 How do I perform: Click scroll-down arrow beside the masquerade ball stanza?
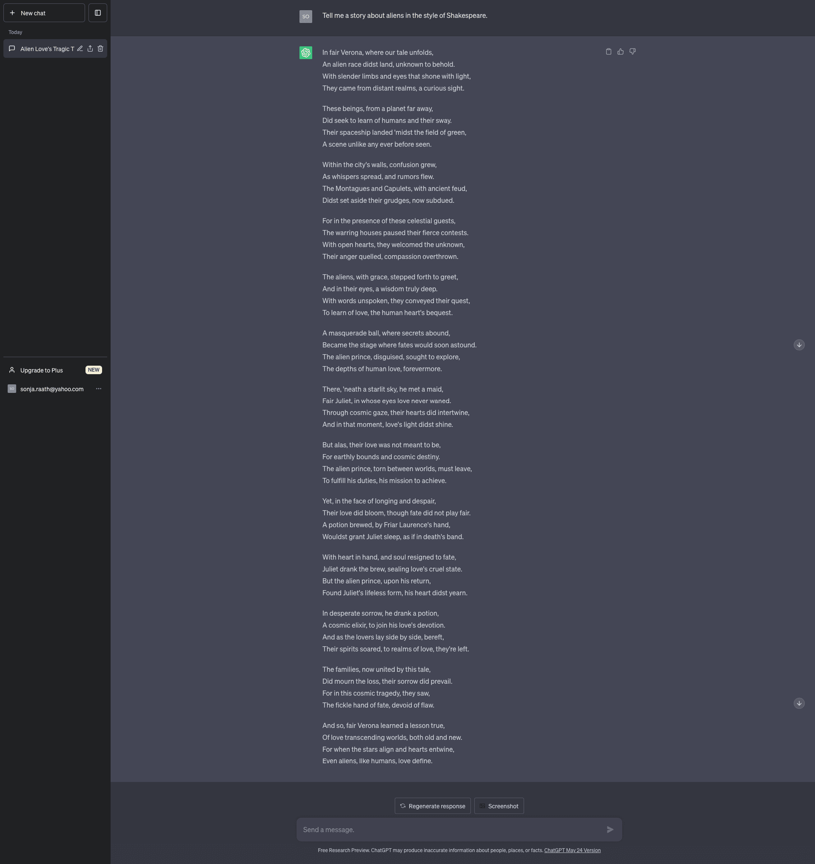click(799, 345)
